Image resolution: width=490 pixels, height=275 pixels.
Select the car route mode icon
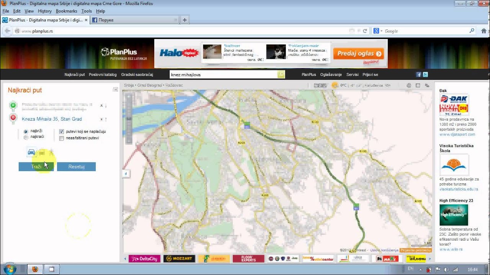31,152
